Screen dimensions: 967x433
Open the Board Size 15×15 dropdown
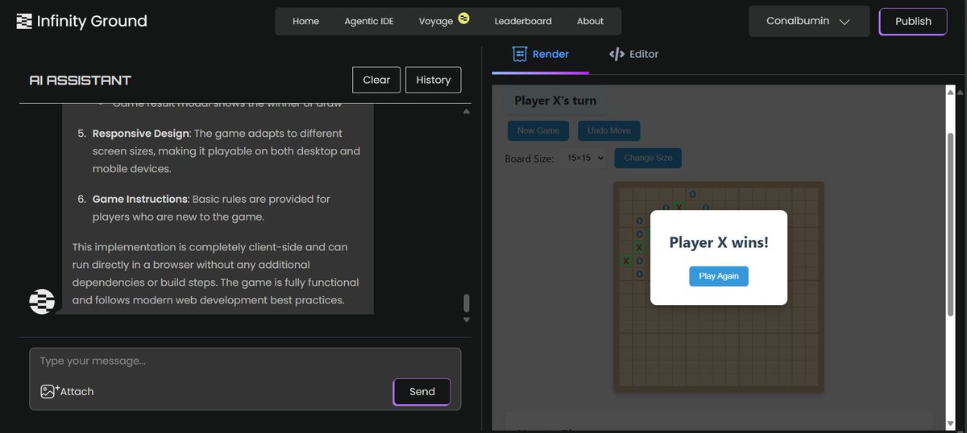(585, 158)
